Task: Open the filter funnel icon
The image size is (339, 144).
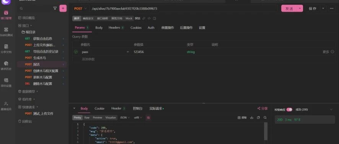Action: pyautogui.click(x=55, y=8)
